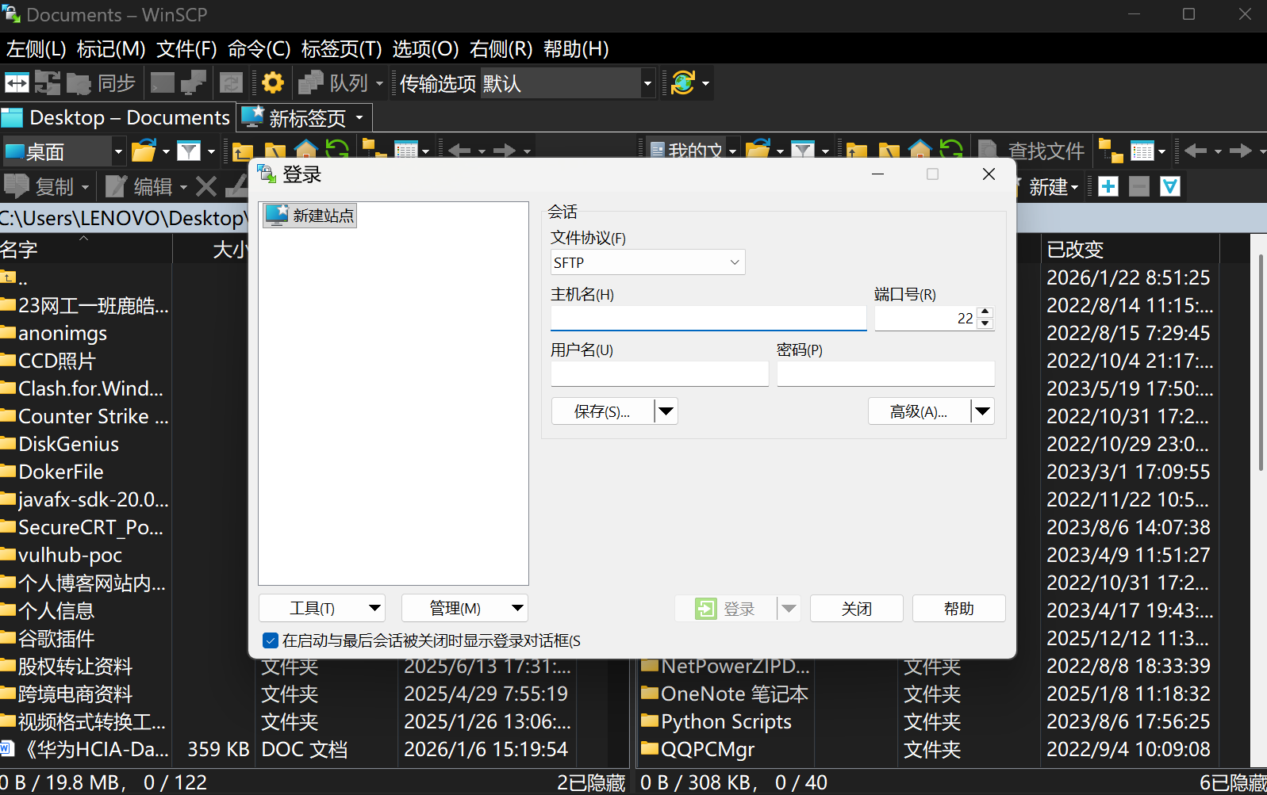Image resolution: width=1267 pixels, height=795 pixels.
Task: Click the Close (关闭) button in login dialog
Action: [856, 609]
